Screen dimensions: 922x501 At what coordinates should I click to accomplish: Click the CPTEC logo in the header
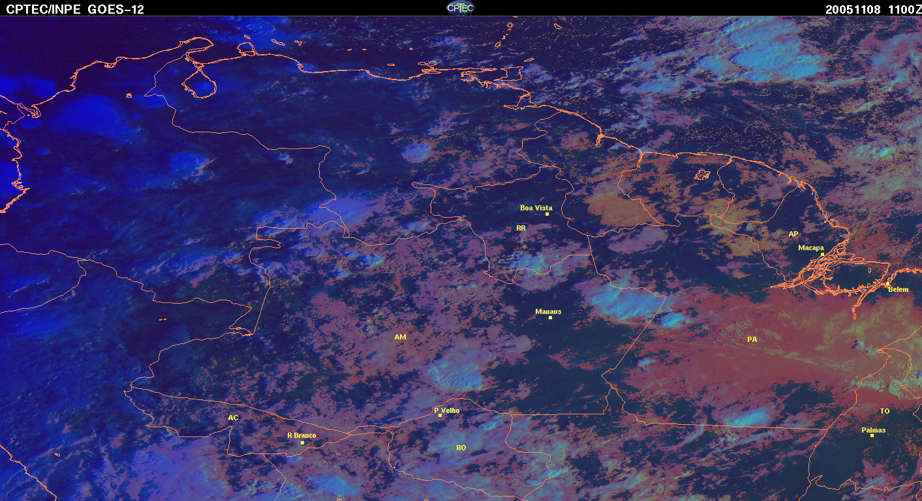pyautogui.click(x=461, y=8)
